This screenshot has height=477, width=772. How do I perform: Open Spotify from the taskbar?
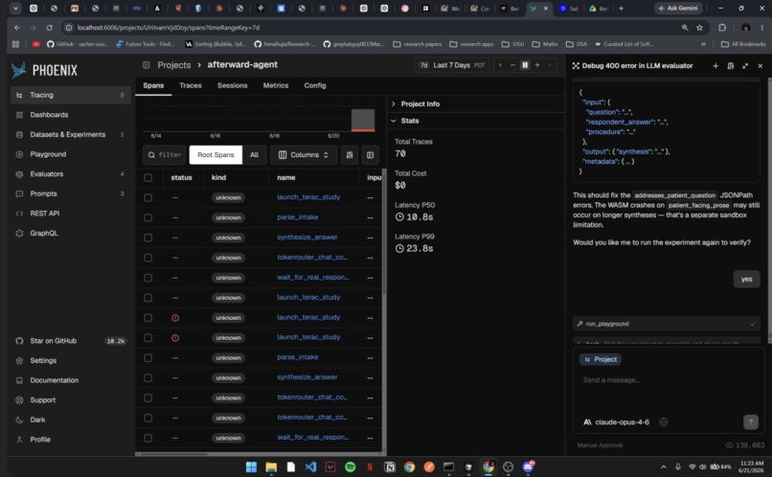pos(350,466)
